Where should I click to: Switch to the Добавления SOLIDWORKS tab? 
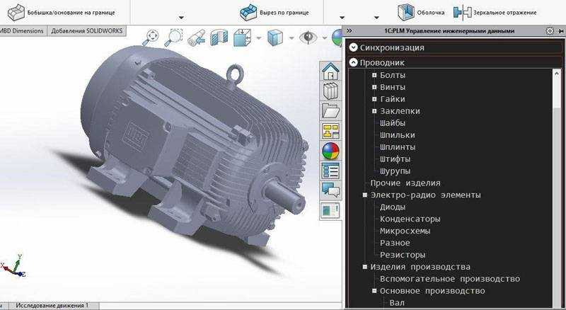click(x=86, y=31)
